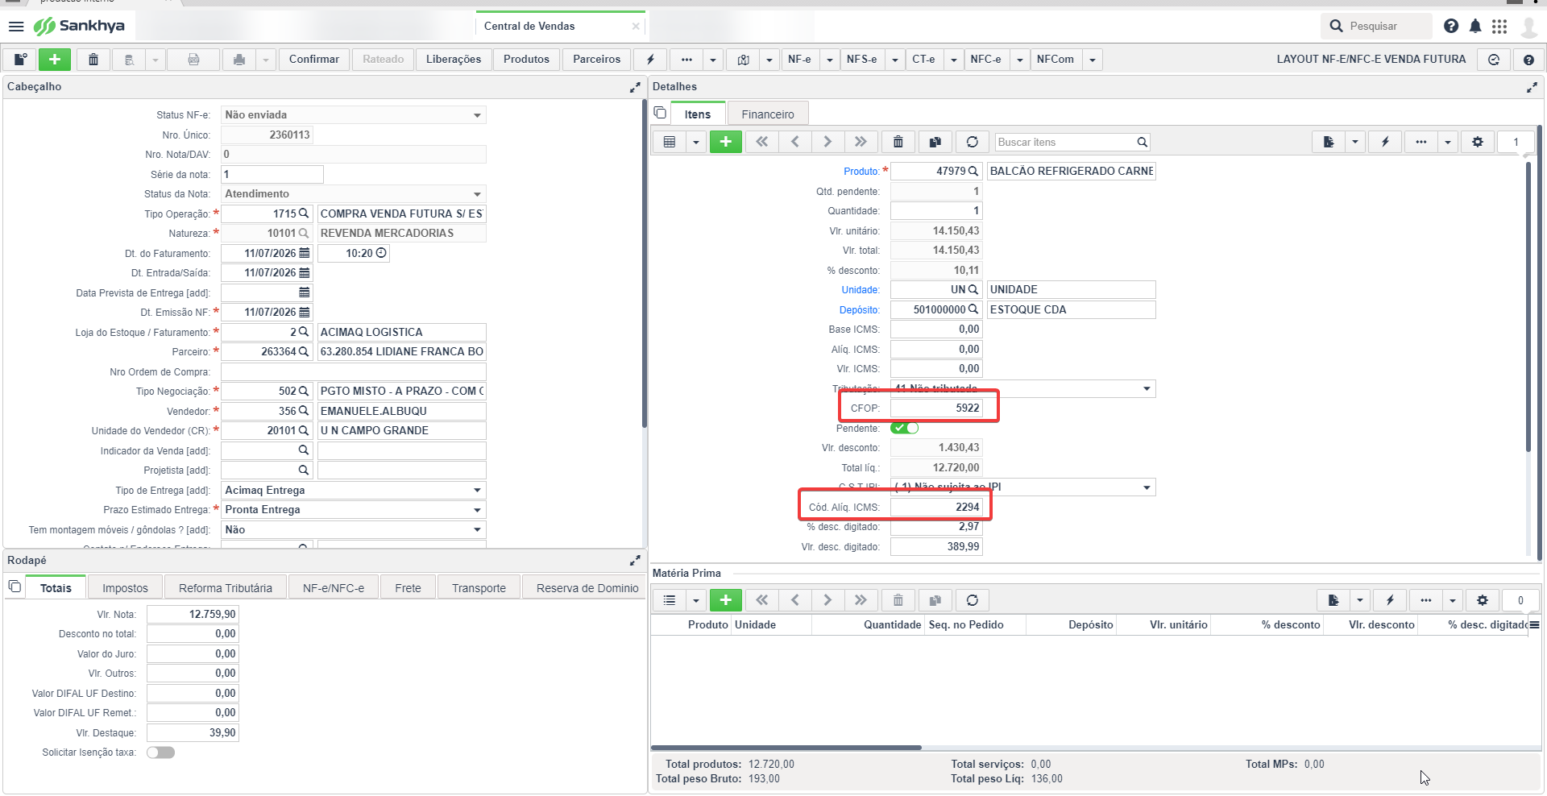Open Matéria Prima columns menu icon
The height and width of the screenshot is (796, 1547).
pyautogui.click(x=1534, y=625)
